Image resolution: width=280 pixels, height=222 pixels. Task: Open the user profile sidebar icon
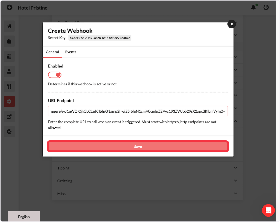coord(9,71)
